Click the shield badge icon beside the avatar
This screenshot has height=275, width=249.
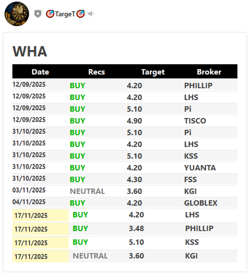click(38, 14)
